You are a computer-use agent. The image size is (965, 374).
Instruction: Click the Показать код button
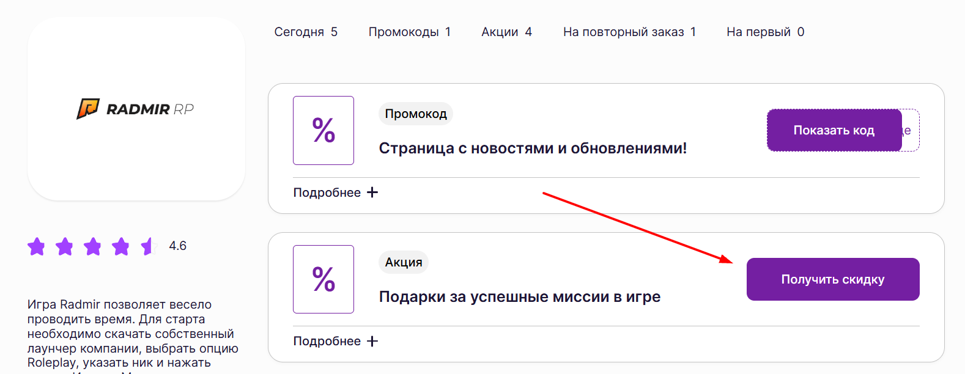pyautogui.click(x=834, y=130)
